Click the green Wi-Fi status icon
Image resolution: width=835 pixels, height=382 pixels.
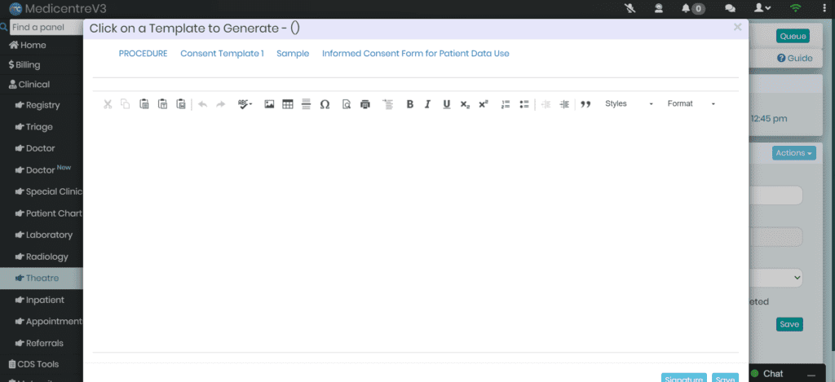coord(796,8)
